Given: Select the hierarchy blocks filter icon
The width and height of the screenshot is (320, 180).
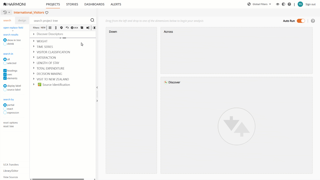Looking at the screenshot, I should (88, 28).
